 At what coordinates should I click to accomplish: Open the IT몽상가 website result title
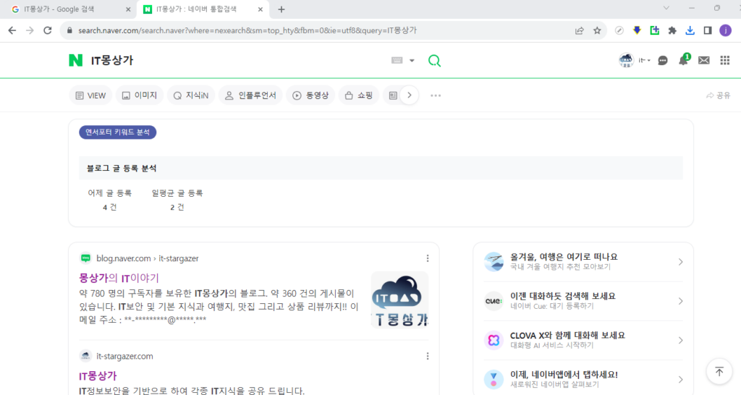pos(98,376)
